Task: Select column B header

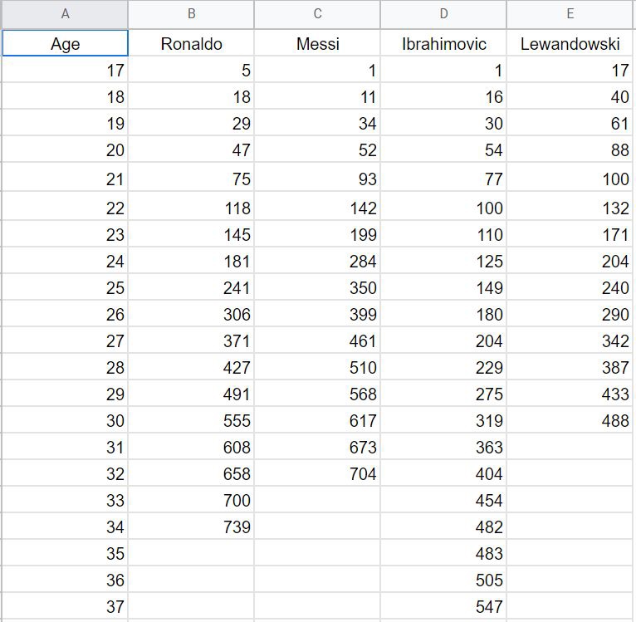Action: click(x=192, y=14)
